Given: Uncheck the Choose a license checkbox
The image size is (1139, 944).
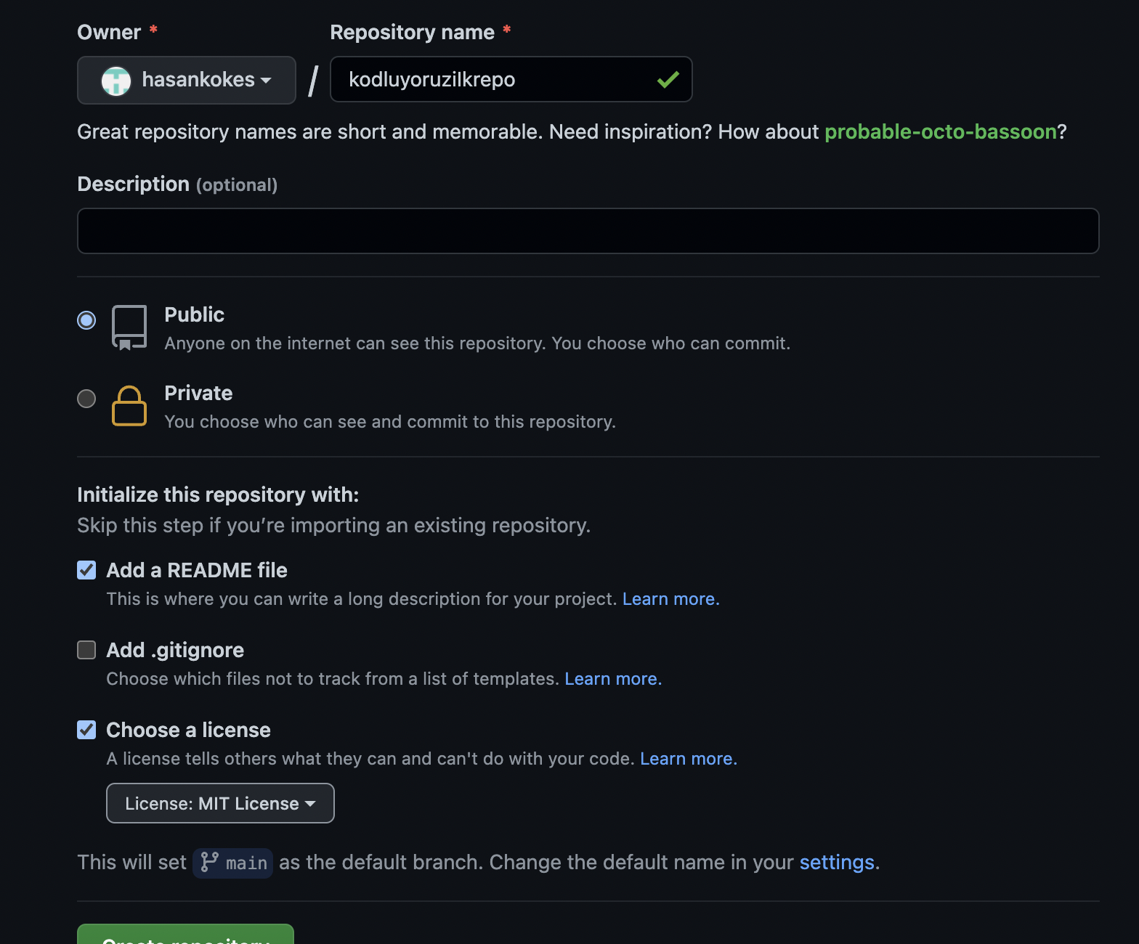Looking at the screenshot, I should [86, 730].
